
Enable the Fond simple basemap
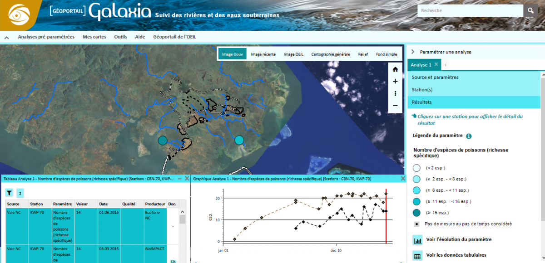386,54
